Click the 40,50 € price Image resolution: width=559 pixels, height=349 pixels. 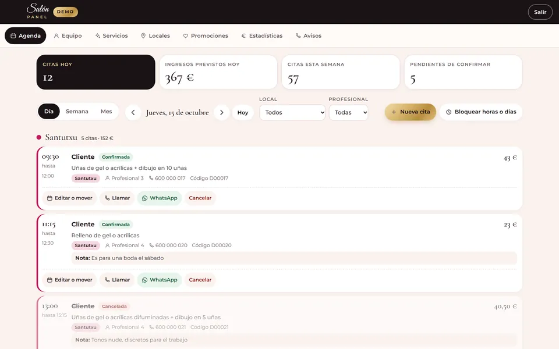tap(505, 307)
